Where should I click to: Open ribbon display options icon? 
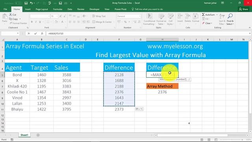coord(222,3)
